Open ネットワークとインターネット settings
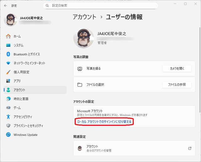The height and width of the screenshot is (162, 201). click(35, 63)
